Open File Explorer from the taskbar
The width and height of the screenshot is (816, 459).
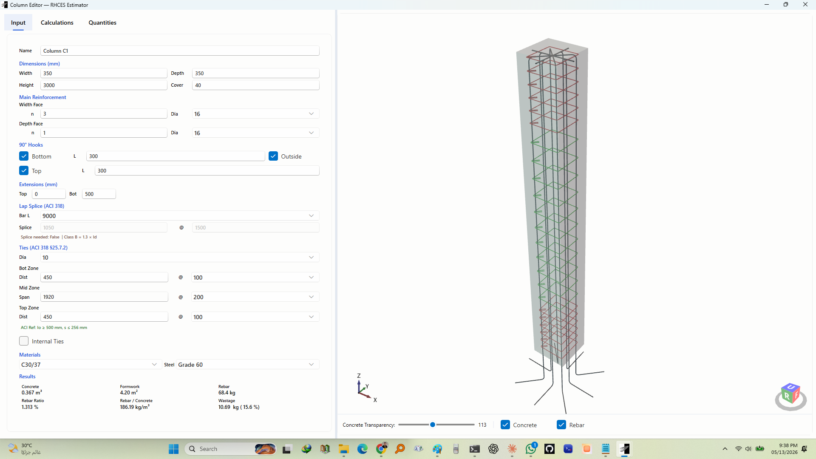tap(344, 449)
